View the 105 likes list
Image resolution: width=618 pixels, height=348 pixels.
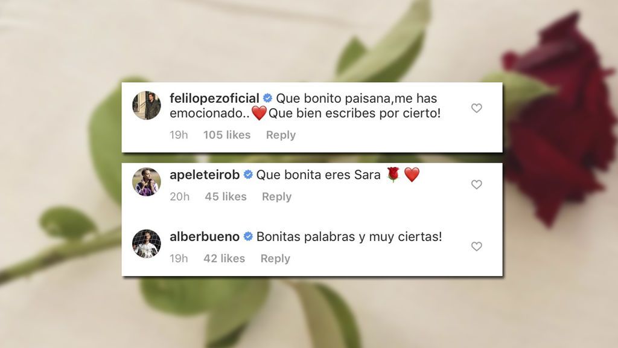pyautogui.click(x=227, y=135)
